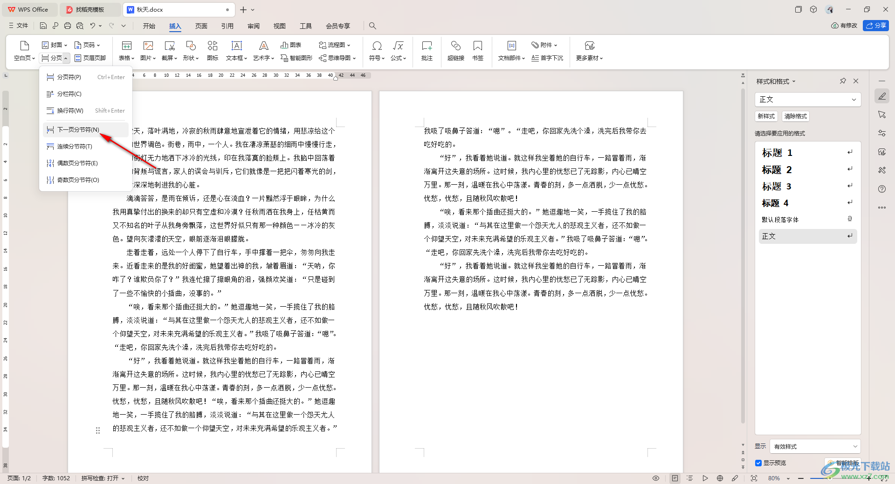Click the horizontal ruler indent marker

point(336,78)
